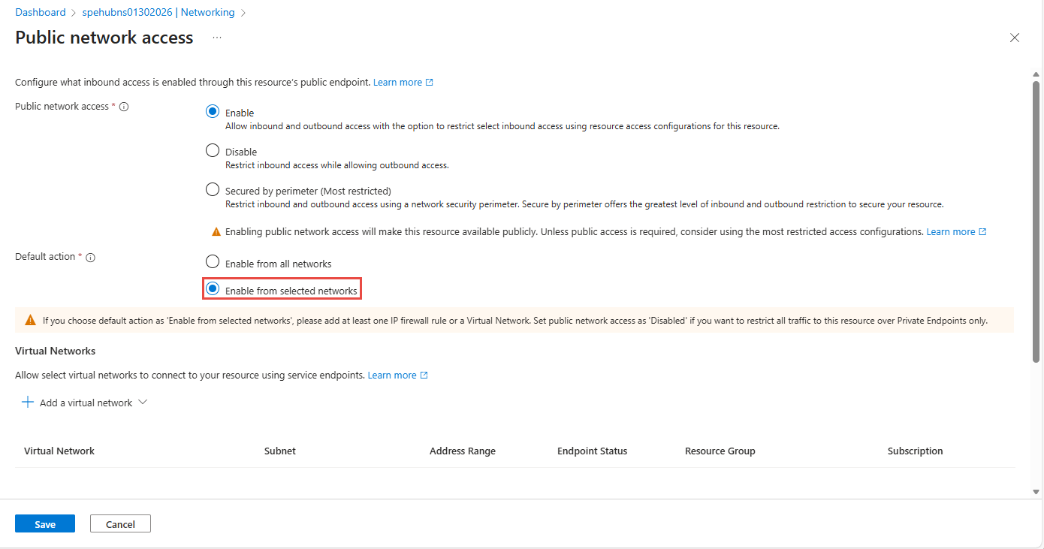Click the Save button
Image resolution: width=1044 pixels, height=549 pixels.
click(x=45, y=523)
